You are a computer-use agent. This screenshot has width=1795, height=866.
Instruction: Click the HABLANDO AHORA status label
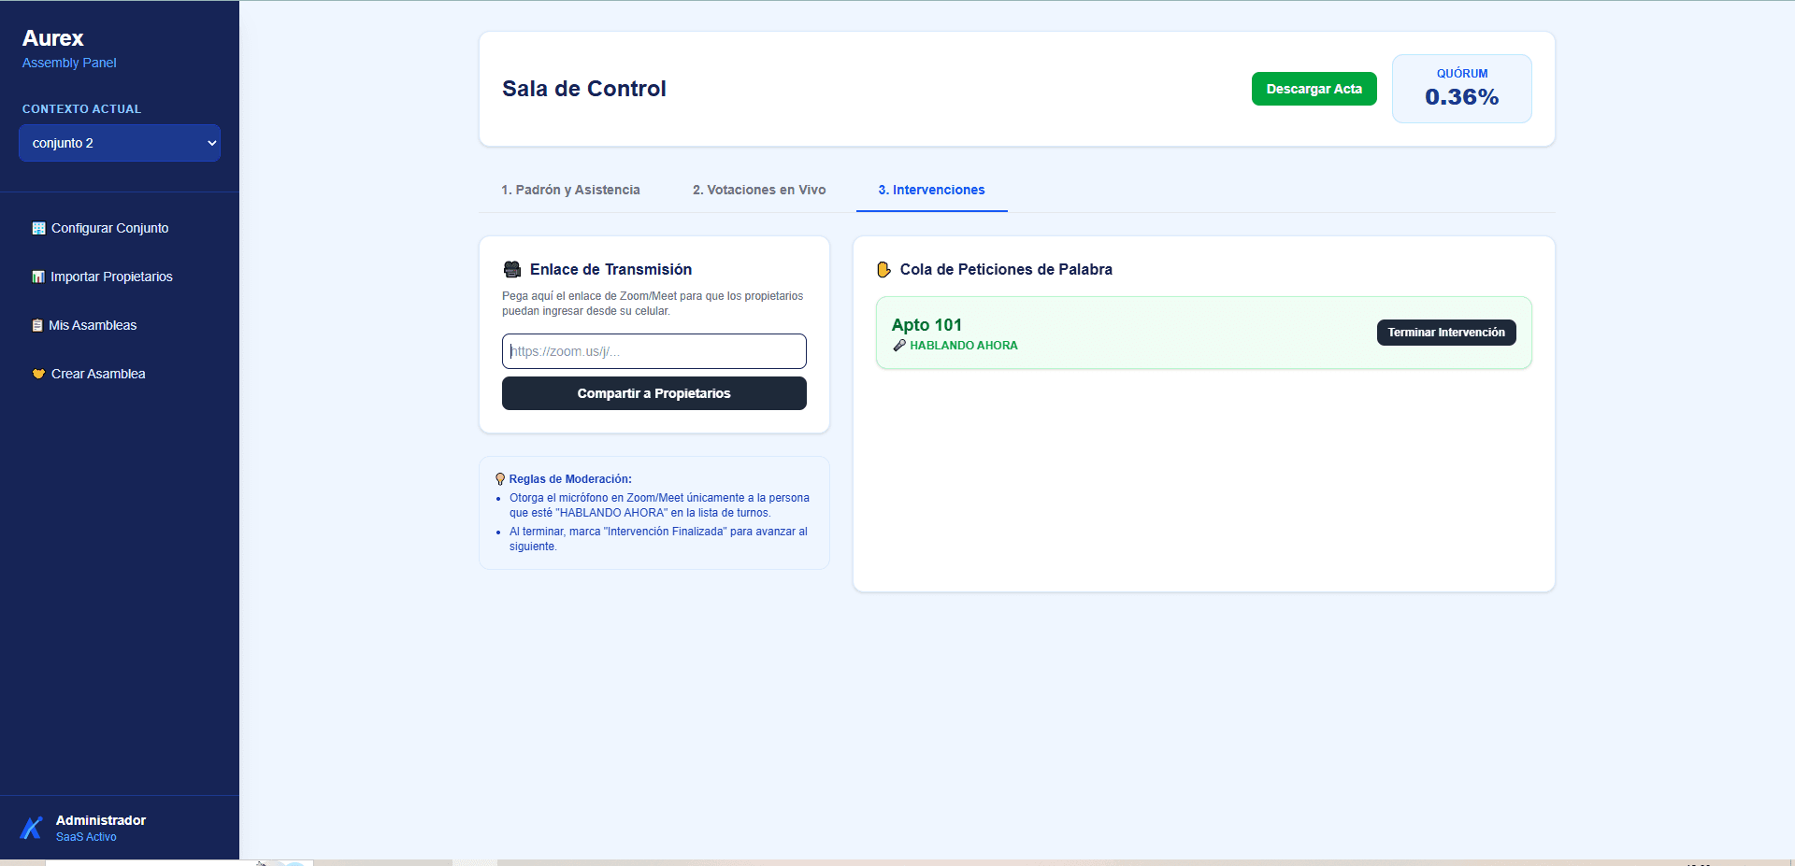point(964,346)
